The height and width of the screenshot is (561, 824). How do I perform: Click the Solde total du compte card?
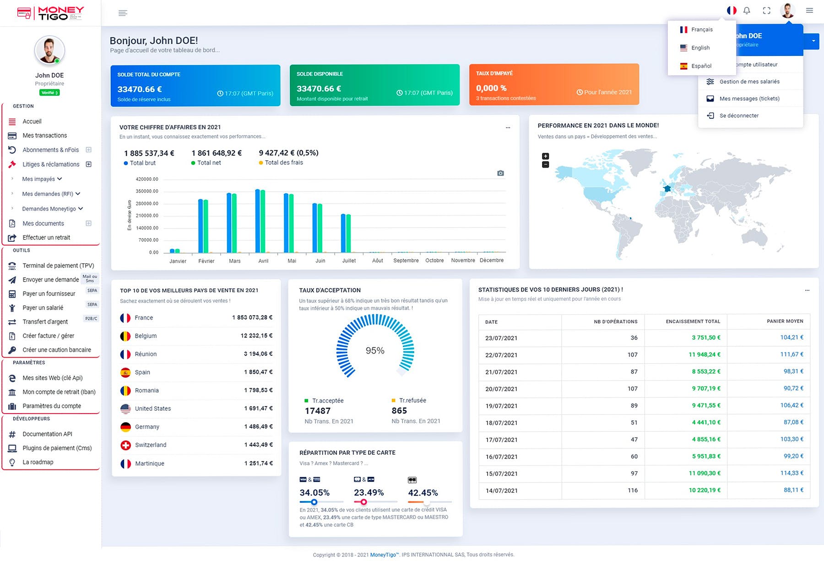(x=195, y=86)
